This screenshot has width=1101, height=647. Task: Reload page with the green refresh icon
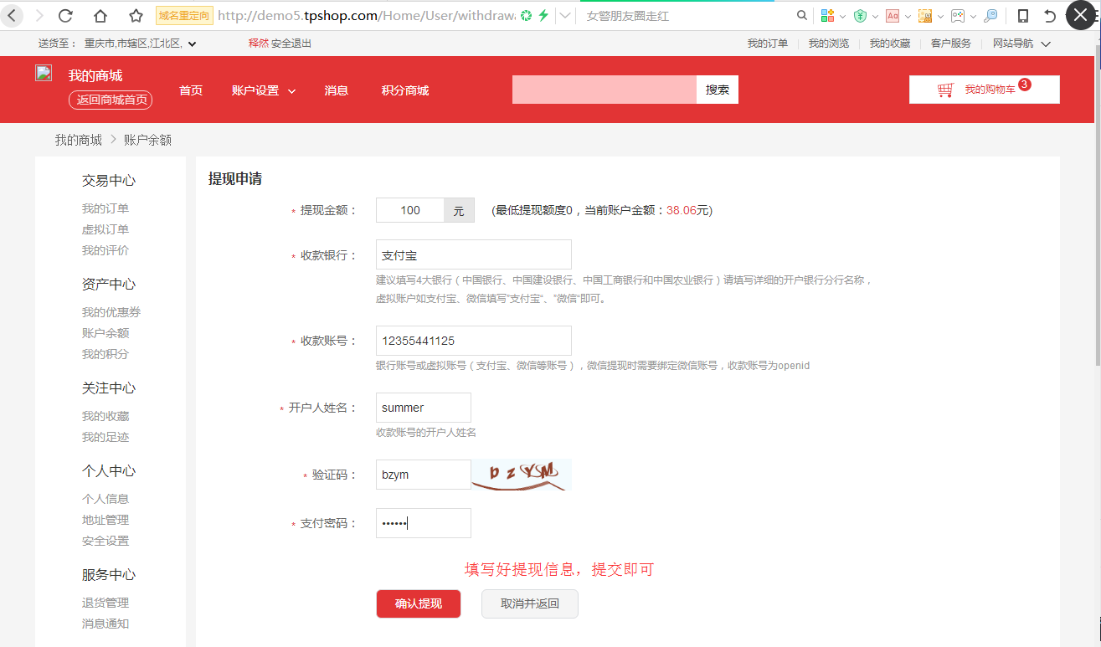click(527, 15)
